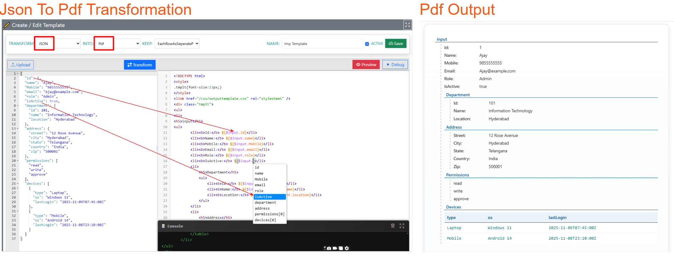Image resolution: width=674 pixels, height=270 pixels.
Task: Select 'department' in the autocomplete list
Action: point(270,203)
